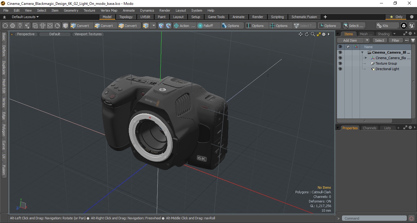Click the Selection toolbar button
Screen dimensions: 417x223
[x=354, y=26]
